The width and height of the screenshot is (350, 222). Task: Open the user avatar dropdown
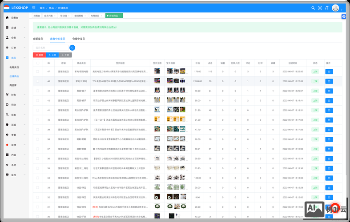coord(337,8)
